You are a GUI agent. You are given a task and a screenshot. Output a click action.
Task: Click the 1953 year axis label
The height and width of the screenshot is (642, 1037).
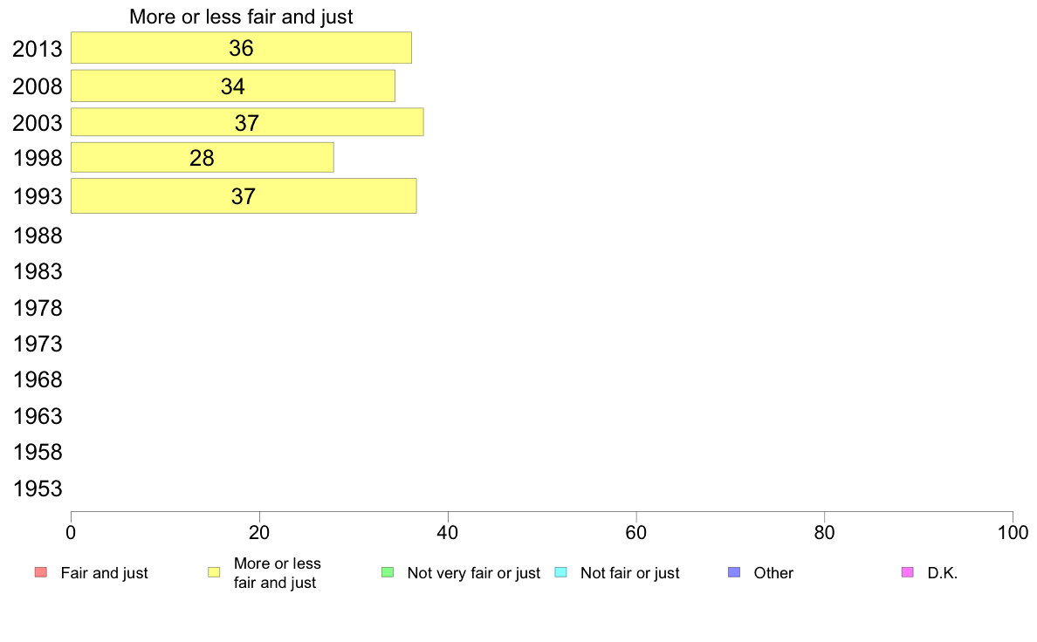coord(38,489)
